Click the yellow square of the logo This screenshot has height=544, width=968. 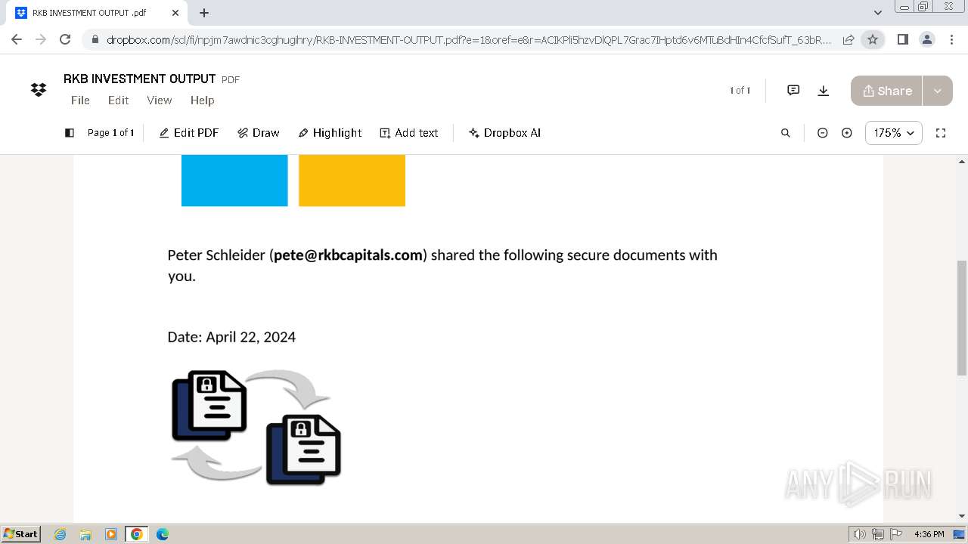(x=352, y=181)
